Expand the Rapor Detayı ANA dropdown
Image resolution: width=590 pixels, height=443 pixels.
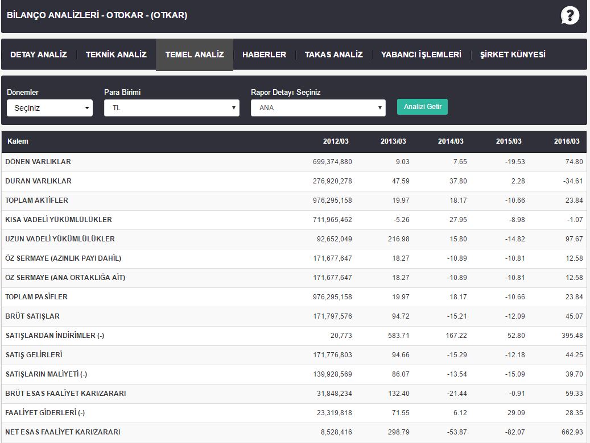[x=319, y=108]
